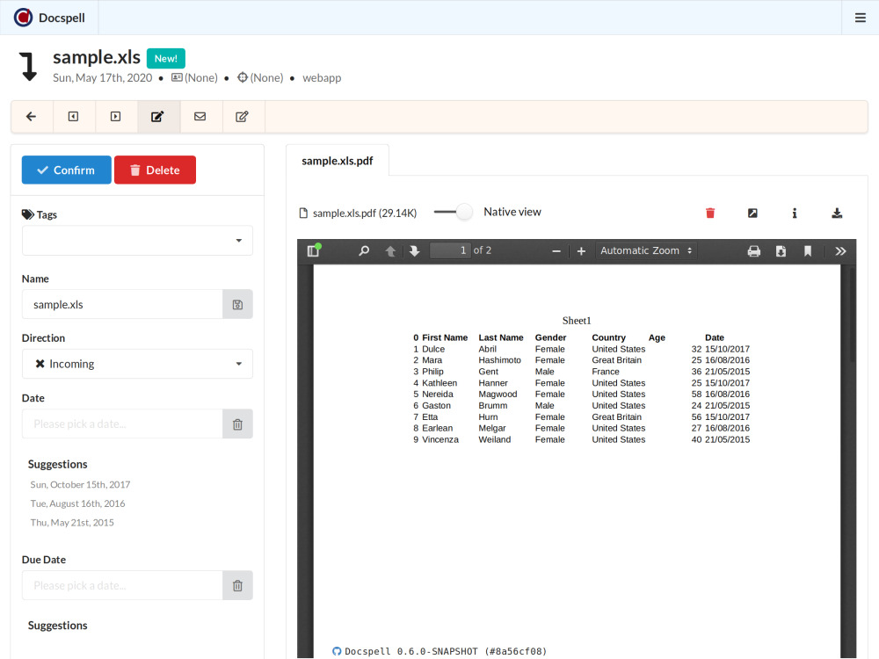
Task: Select the sample.xls.pdf tab
Action: (x=338, y=161)
